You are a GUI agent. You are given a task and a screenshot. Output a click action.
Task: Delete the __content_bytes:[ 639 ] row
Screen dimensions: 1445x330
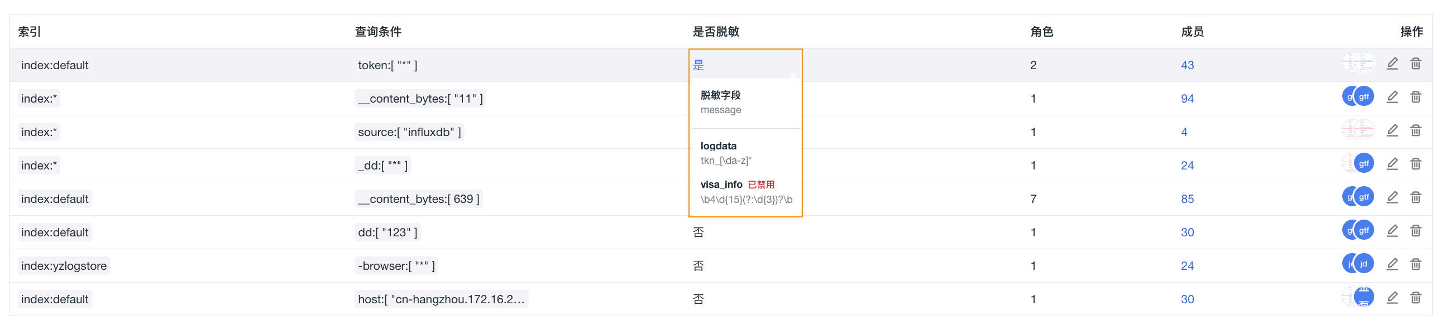pos(1416,198)
